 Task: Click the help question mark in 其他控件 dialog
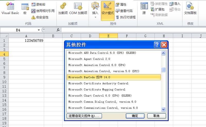tap(157, 45)
